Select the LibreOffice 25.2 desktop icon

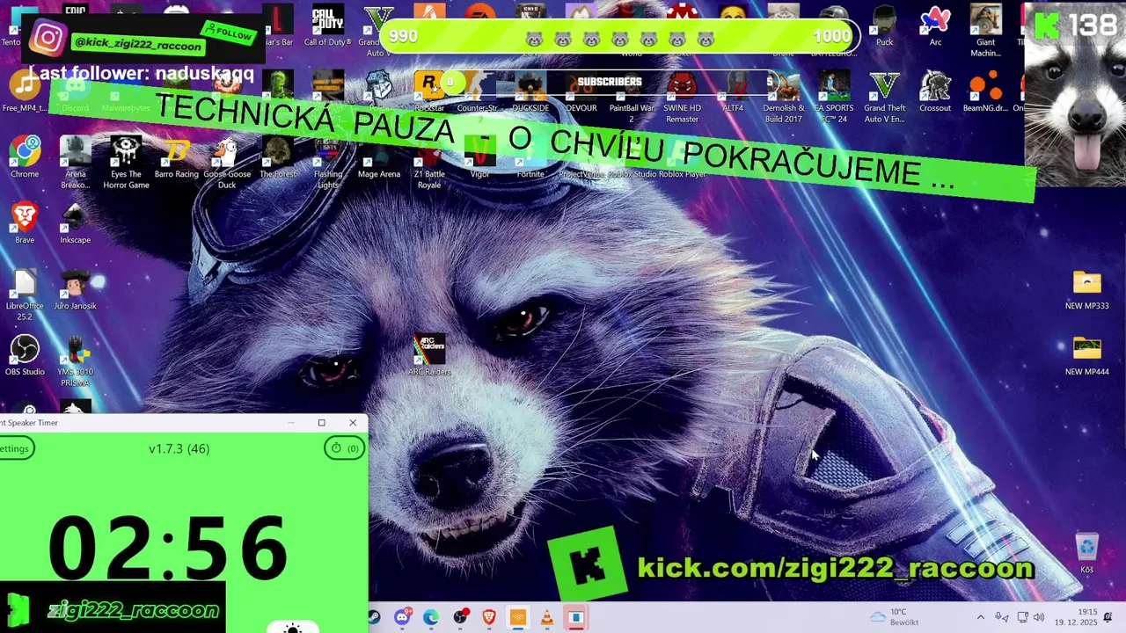tap(25, 295)
